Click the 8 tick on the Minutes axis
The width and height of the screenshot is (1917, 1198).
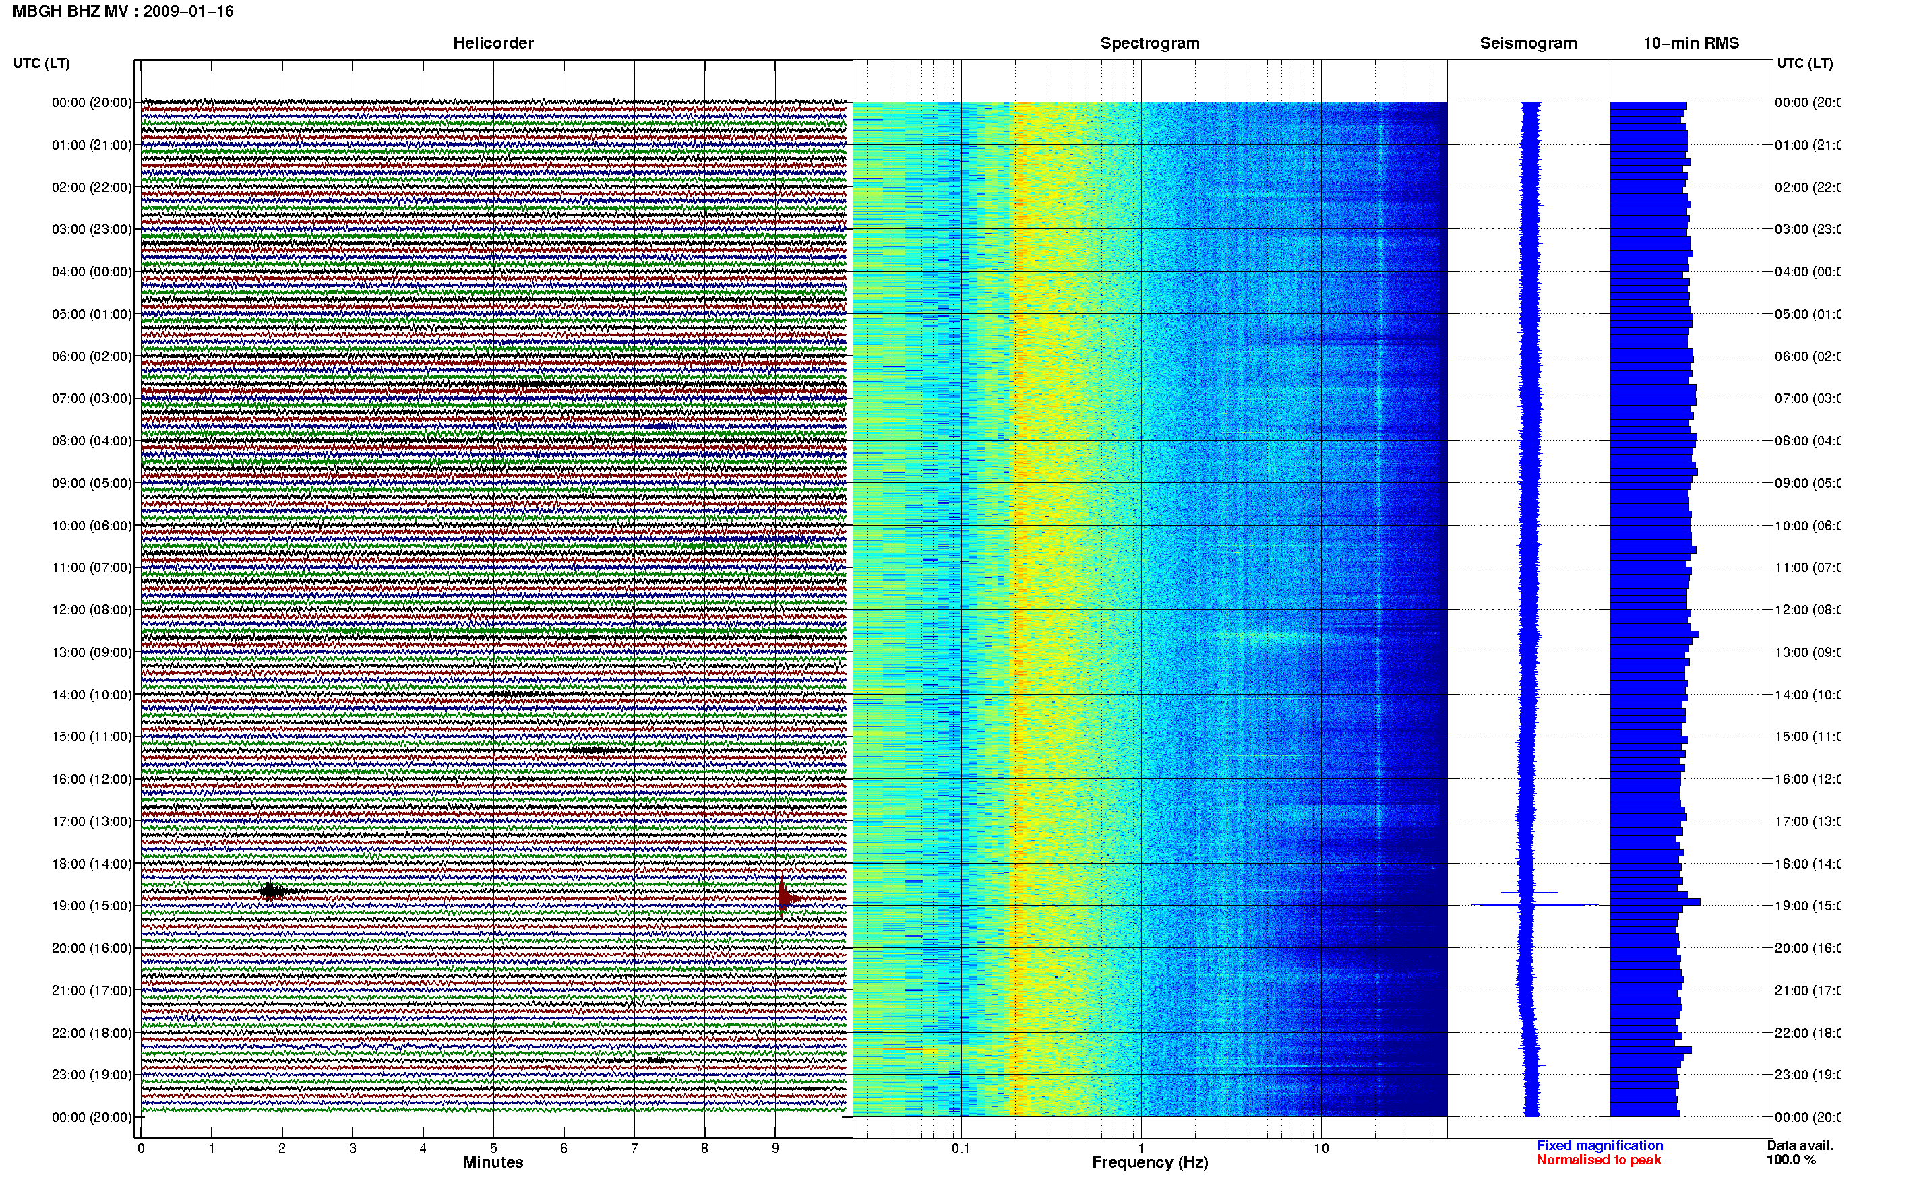click(704, 1149)
